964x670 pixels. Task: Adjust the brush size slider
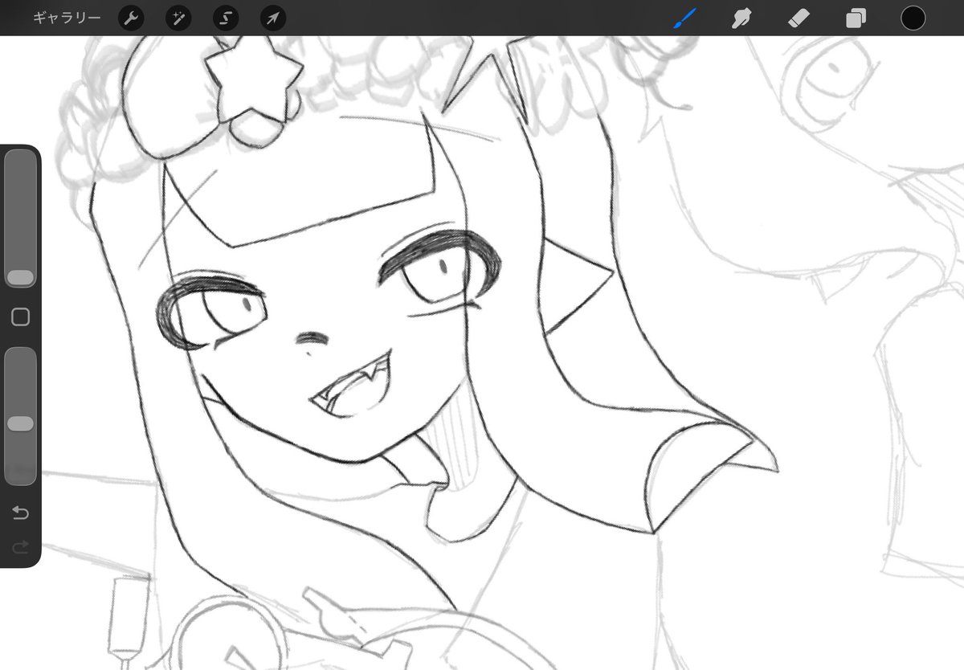point(21,219)
